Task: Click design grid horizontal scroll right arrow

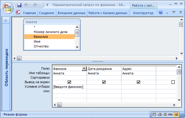Action: (x=174, y=105)
